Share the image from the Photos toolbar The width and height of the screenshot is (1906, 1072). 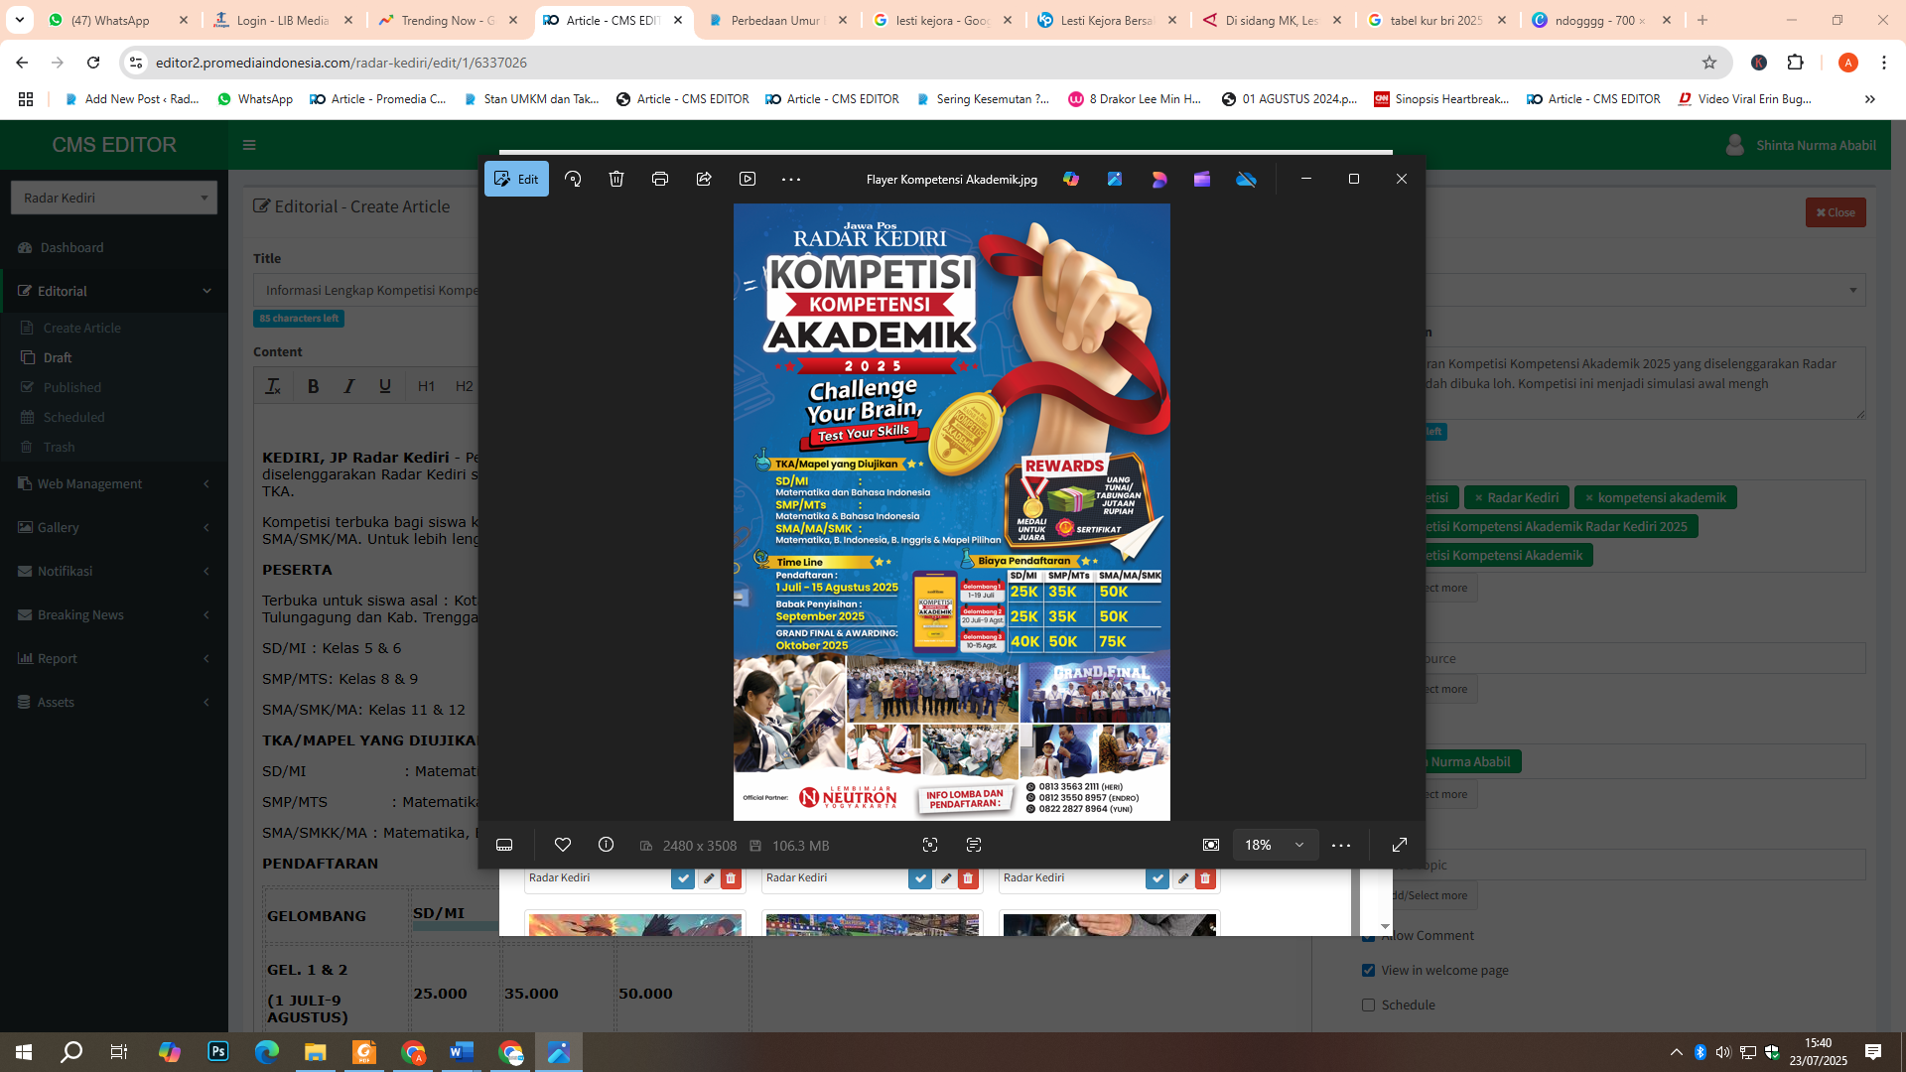pyautogui.click(x=704, y=180)
